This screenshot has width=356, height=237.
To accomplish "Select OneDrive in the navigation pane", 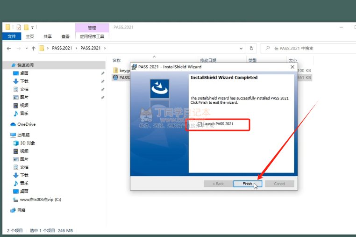I will pyautogui.click(x=26, y=124).
